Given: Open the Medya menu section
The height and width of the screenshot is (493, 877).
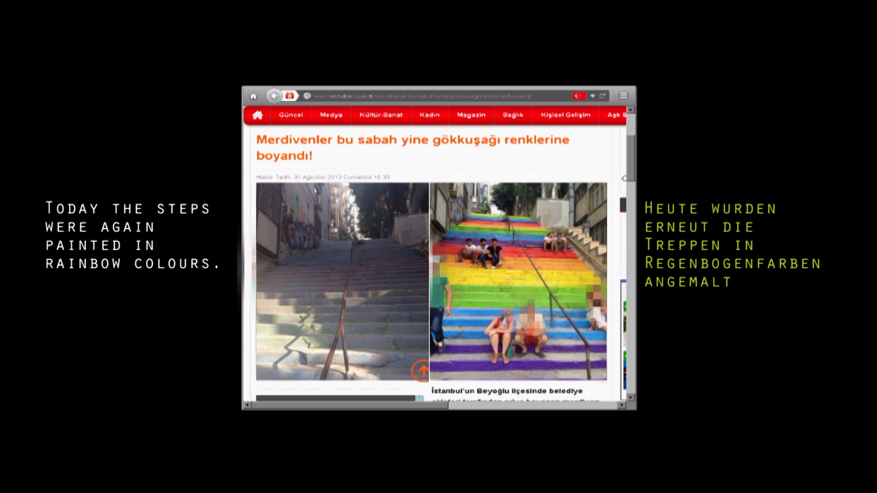Looking at the screenshot, I should [x=331, y=115].
